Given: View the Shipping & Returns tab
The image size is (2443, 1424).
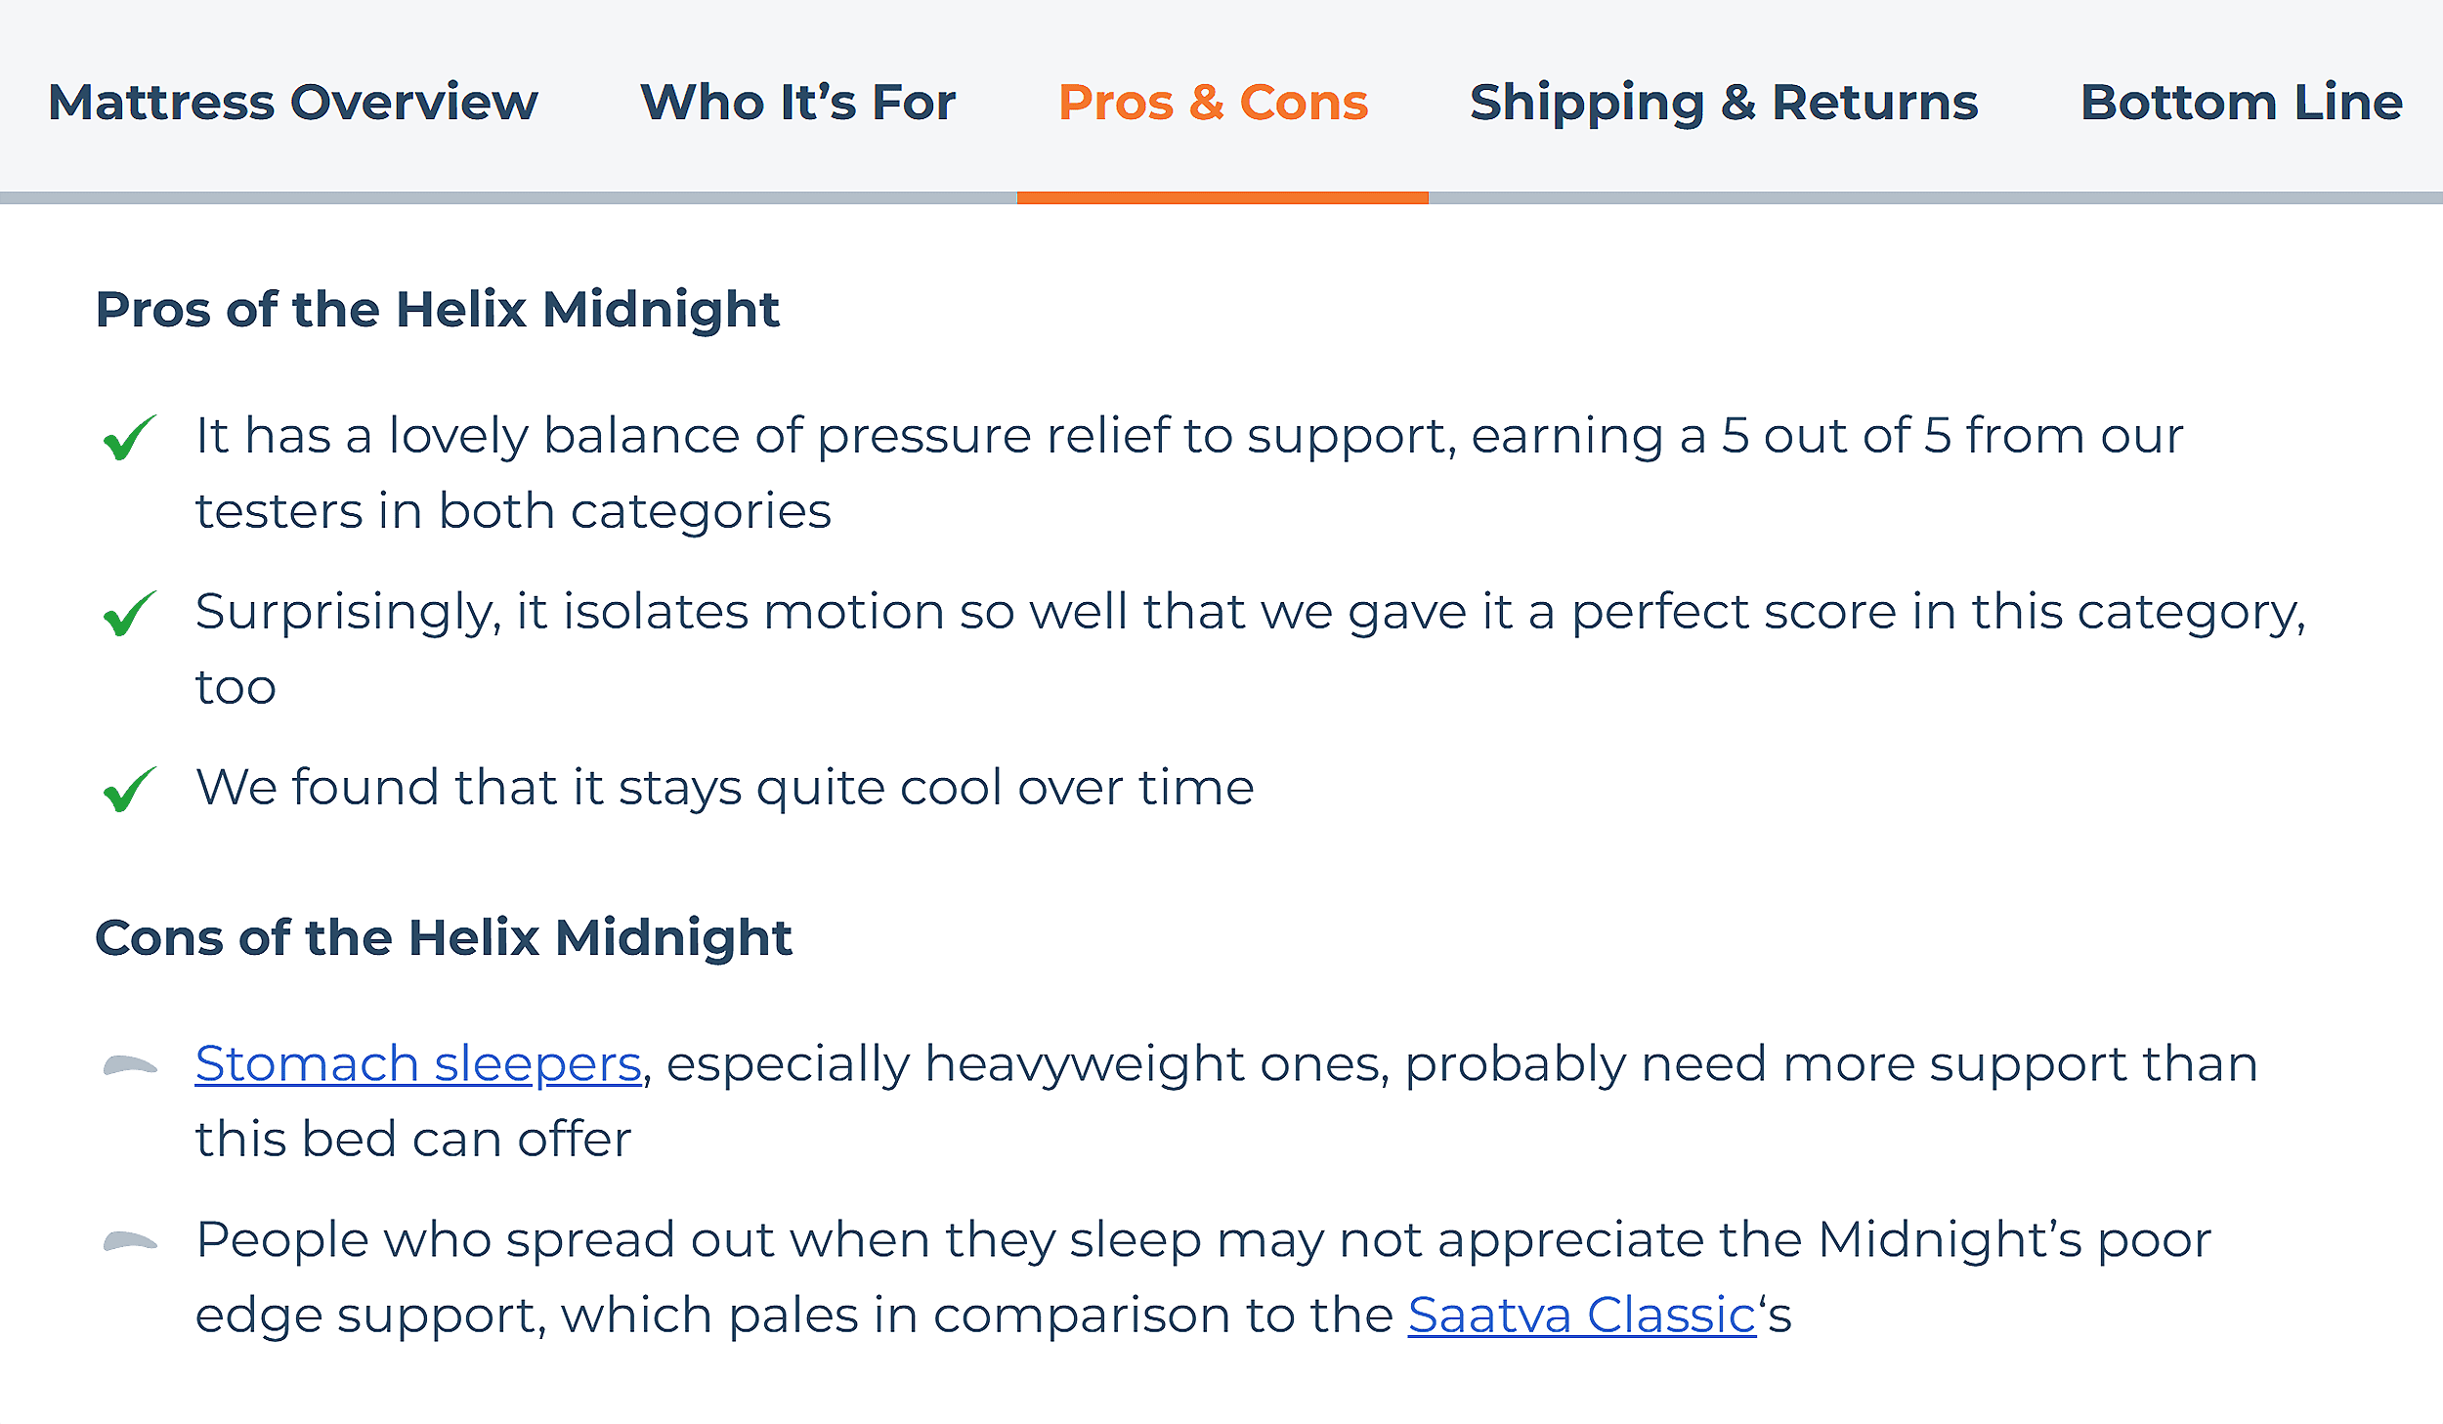Looking at the screenshot, I should (1725, 102).
